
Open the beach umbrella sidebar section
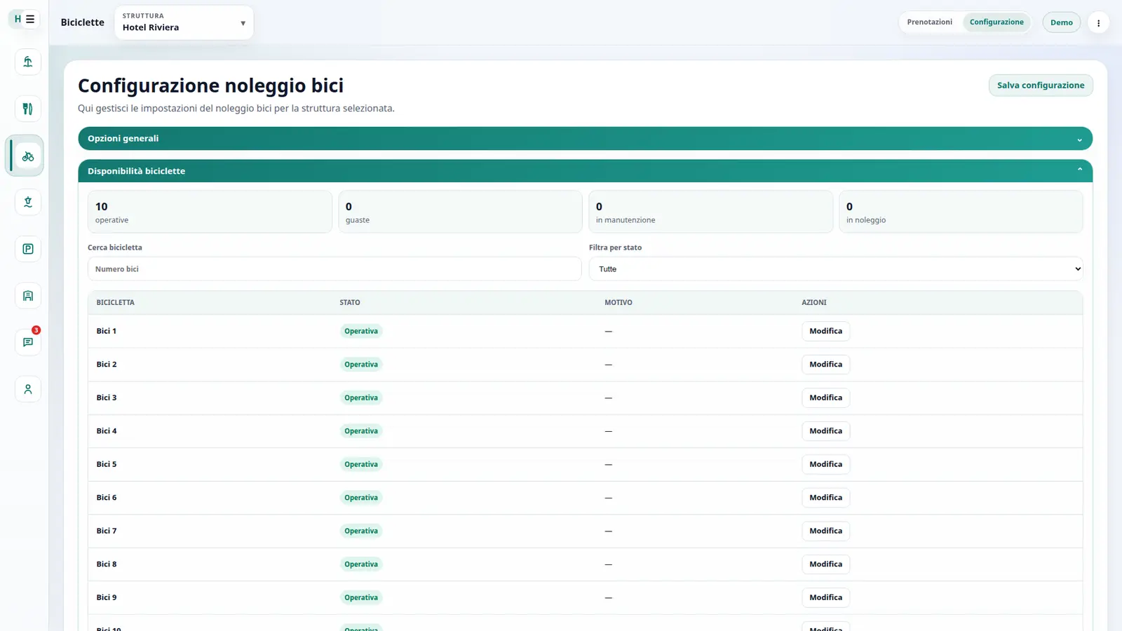tap(28, 62)
